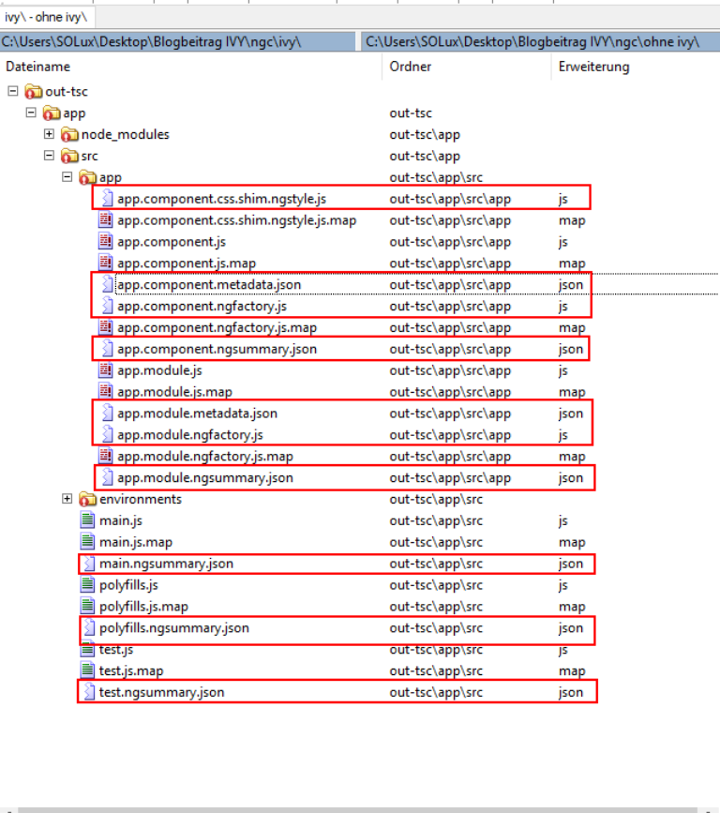Click icon of polyfills.js.map file
The image size is (720, 813).
88,606
